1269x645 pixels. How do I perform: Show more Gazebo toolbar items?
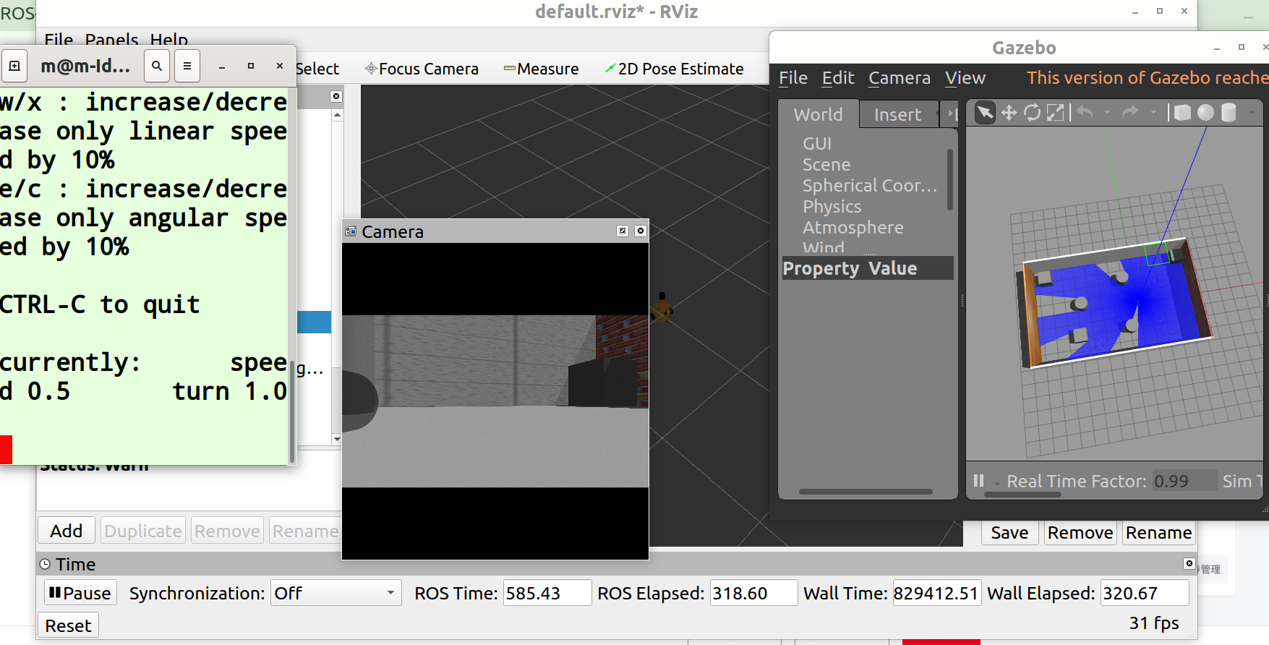point(1252,113)
